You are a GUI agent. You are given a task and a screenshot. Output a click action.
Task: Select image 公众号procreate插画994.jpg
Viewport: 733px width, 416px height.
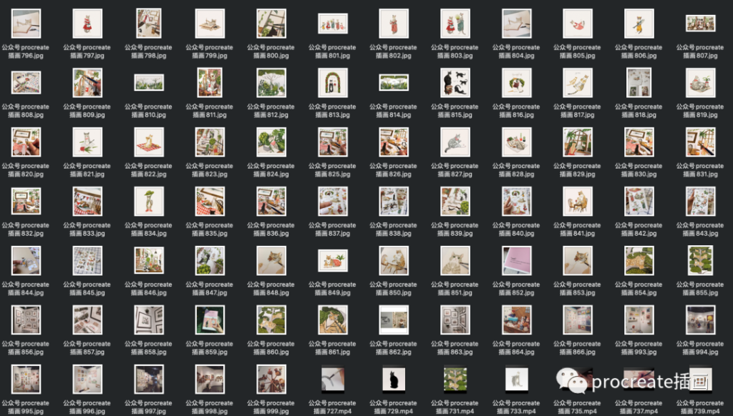tap(701, 320)
